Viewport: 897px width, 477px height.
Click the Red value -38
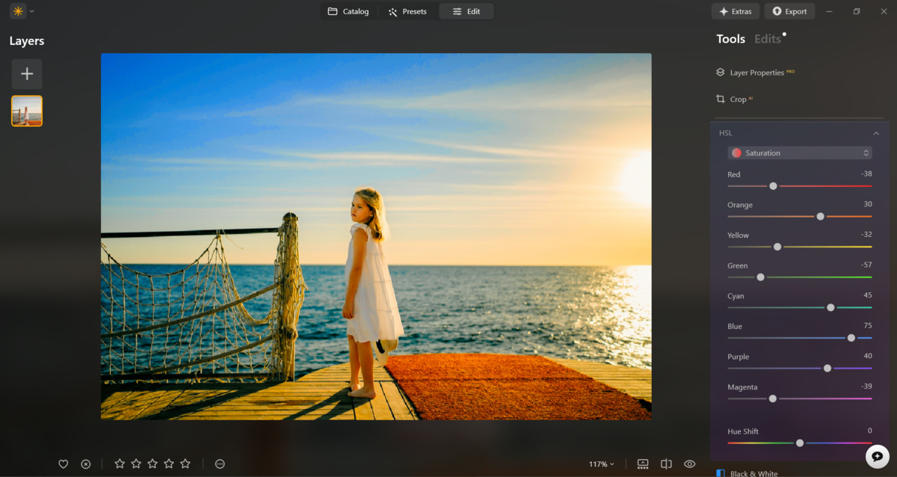pyautogui.click(x=866, y=173)
